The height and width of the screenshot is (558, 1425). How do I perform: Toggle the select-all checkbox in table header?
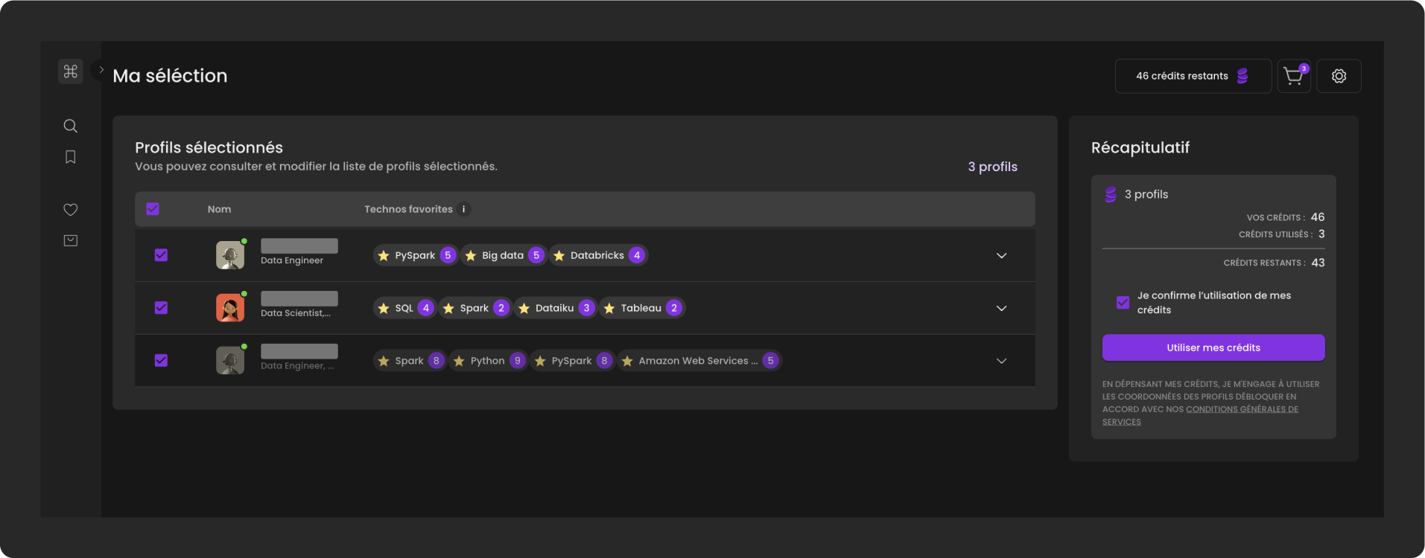click(153, 209)
